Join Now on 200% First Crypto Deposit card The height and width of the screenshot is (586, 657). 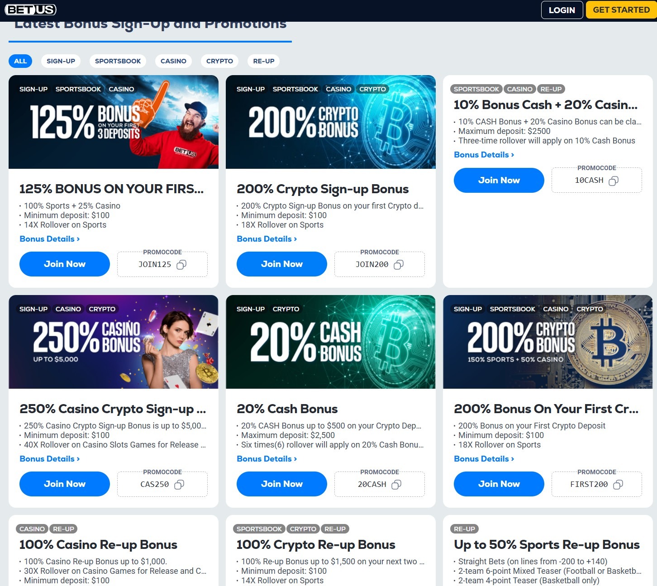click(499, 484)
